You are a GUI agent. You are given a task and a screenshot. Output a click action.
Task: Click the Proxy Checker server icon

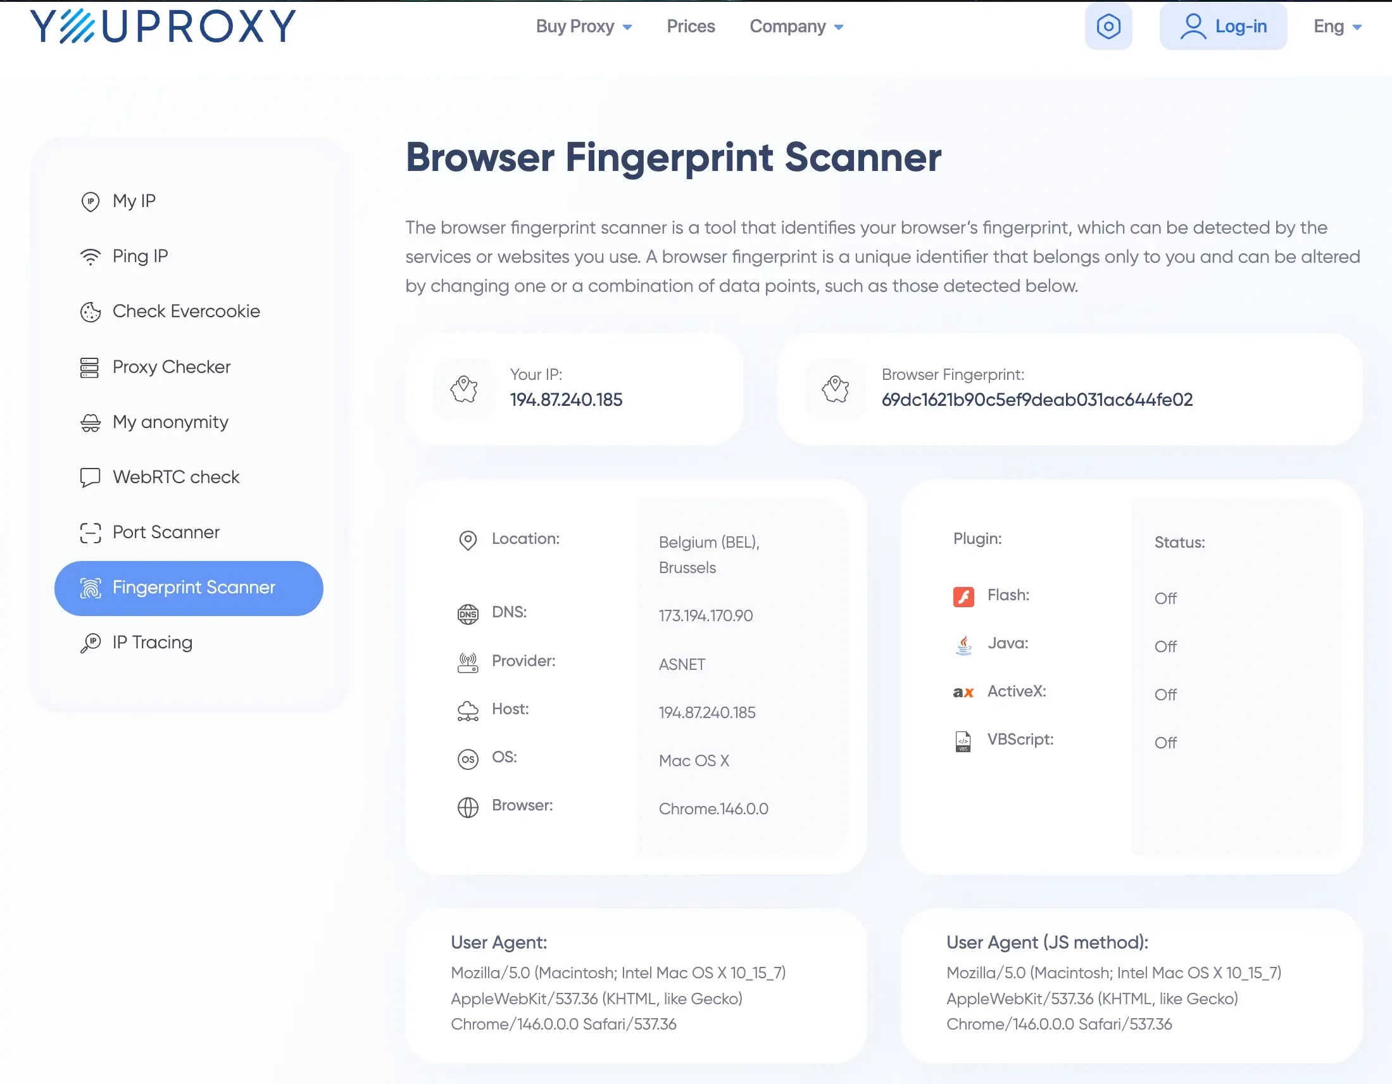coord(89,367)
